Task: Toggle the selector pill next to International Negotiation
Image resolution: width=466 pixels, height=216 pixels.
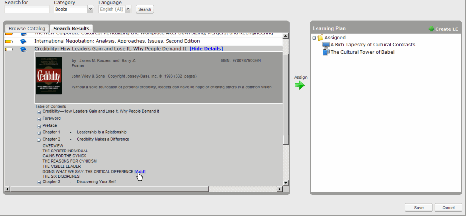Action: [9, 41]
